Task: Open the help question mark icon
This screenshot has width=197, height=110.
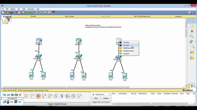Action: [194, 13]
